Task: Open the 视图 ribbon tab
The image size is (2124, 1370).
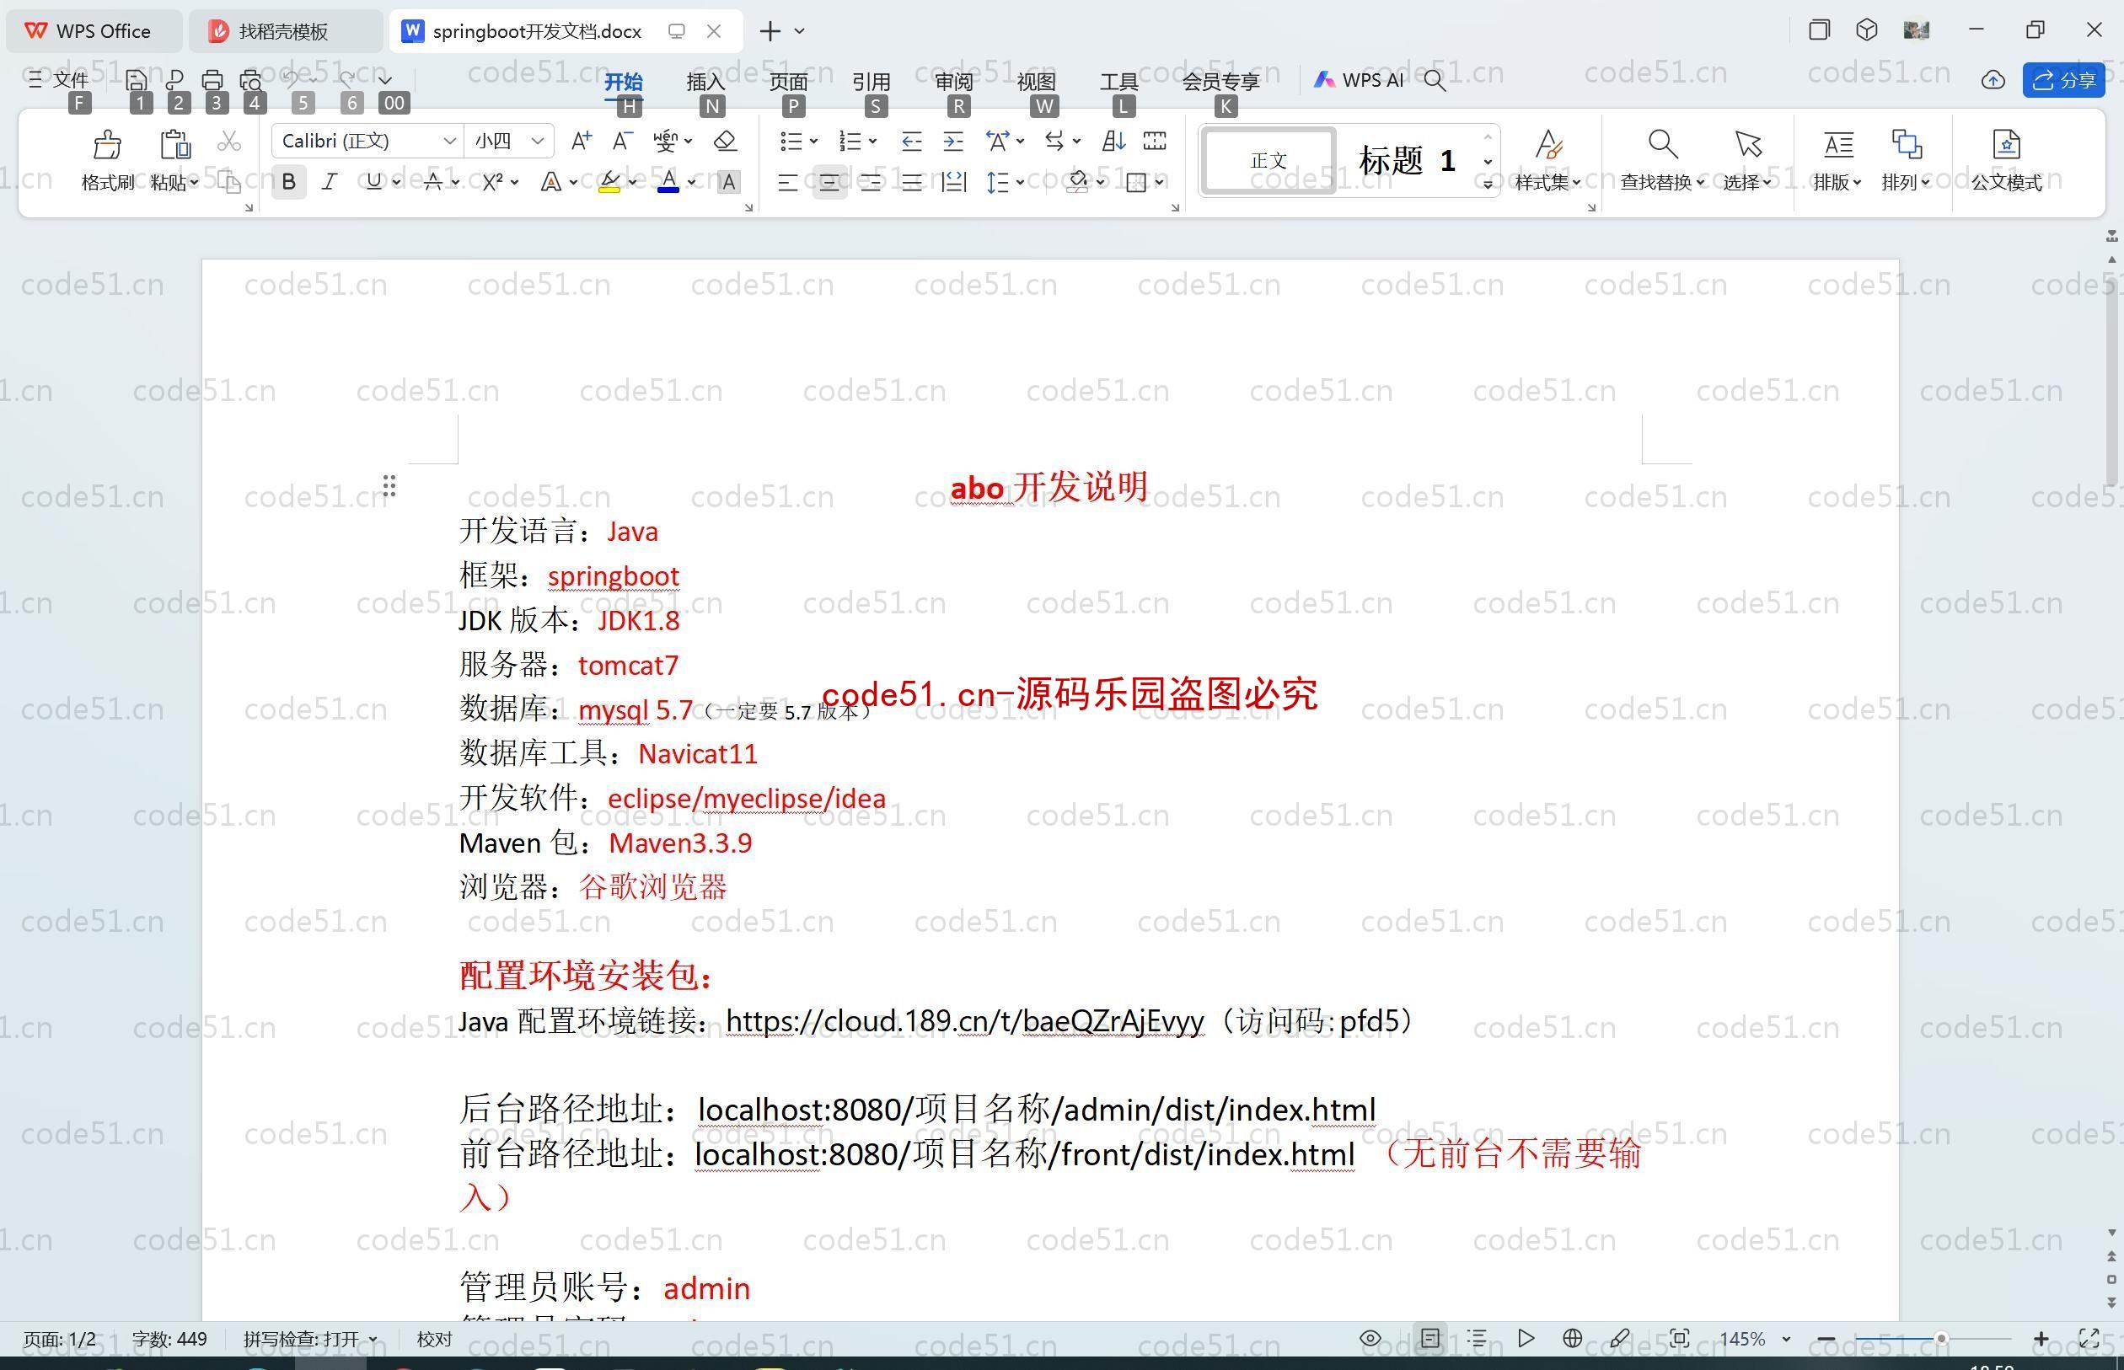Action: pos(1037,81)
